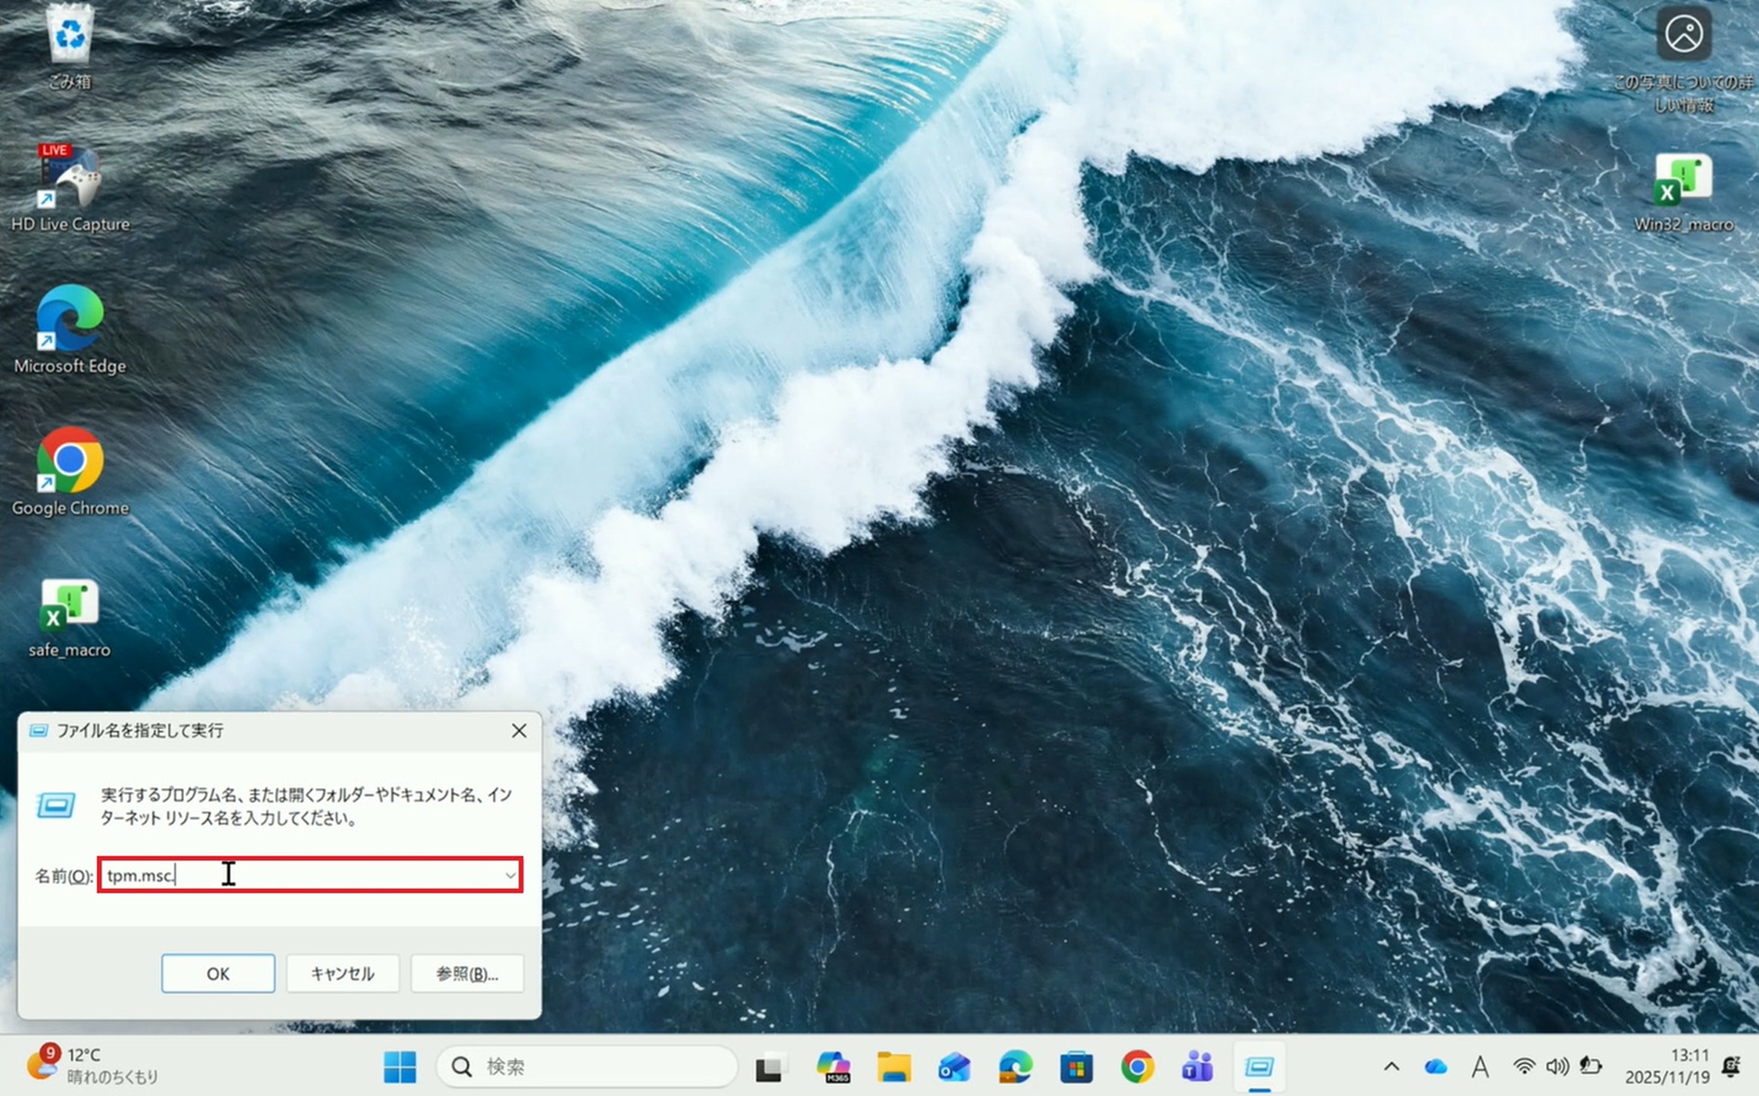
Task: Click the キャンセル button
Action: (x=343, y=973)
